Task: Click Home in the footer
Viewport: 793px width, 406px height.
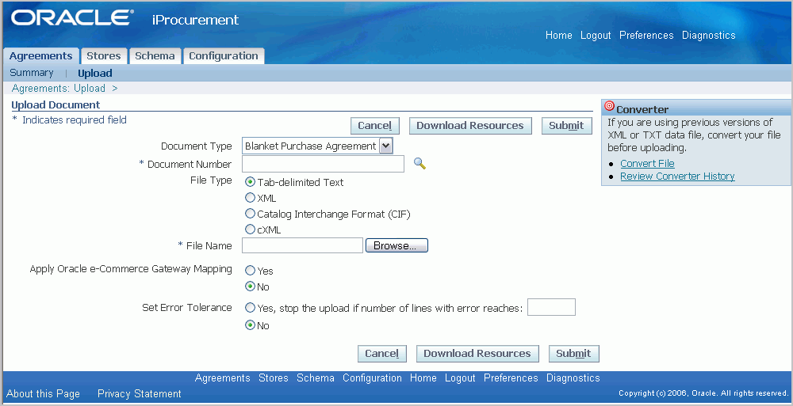Action: click(423, 378)
